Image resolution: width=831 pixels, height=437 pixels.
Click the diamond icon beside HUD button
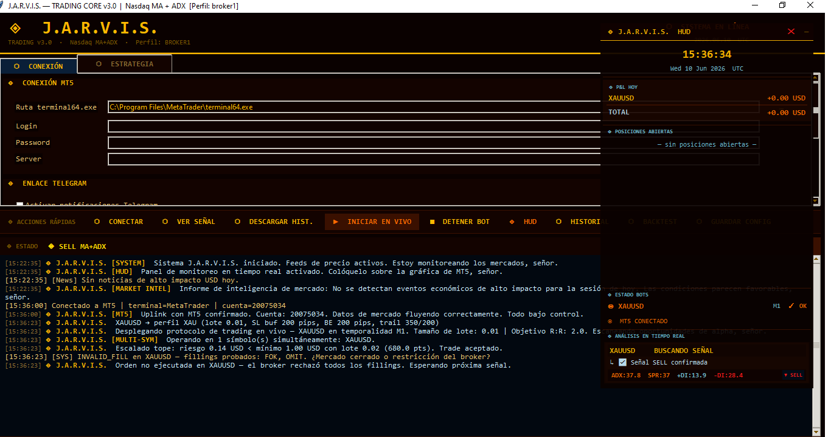pos(512,222)
